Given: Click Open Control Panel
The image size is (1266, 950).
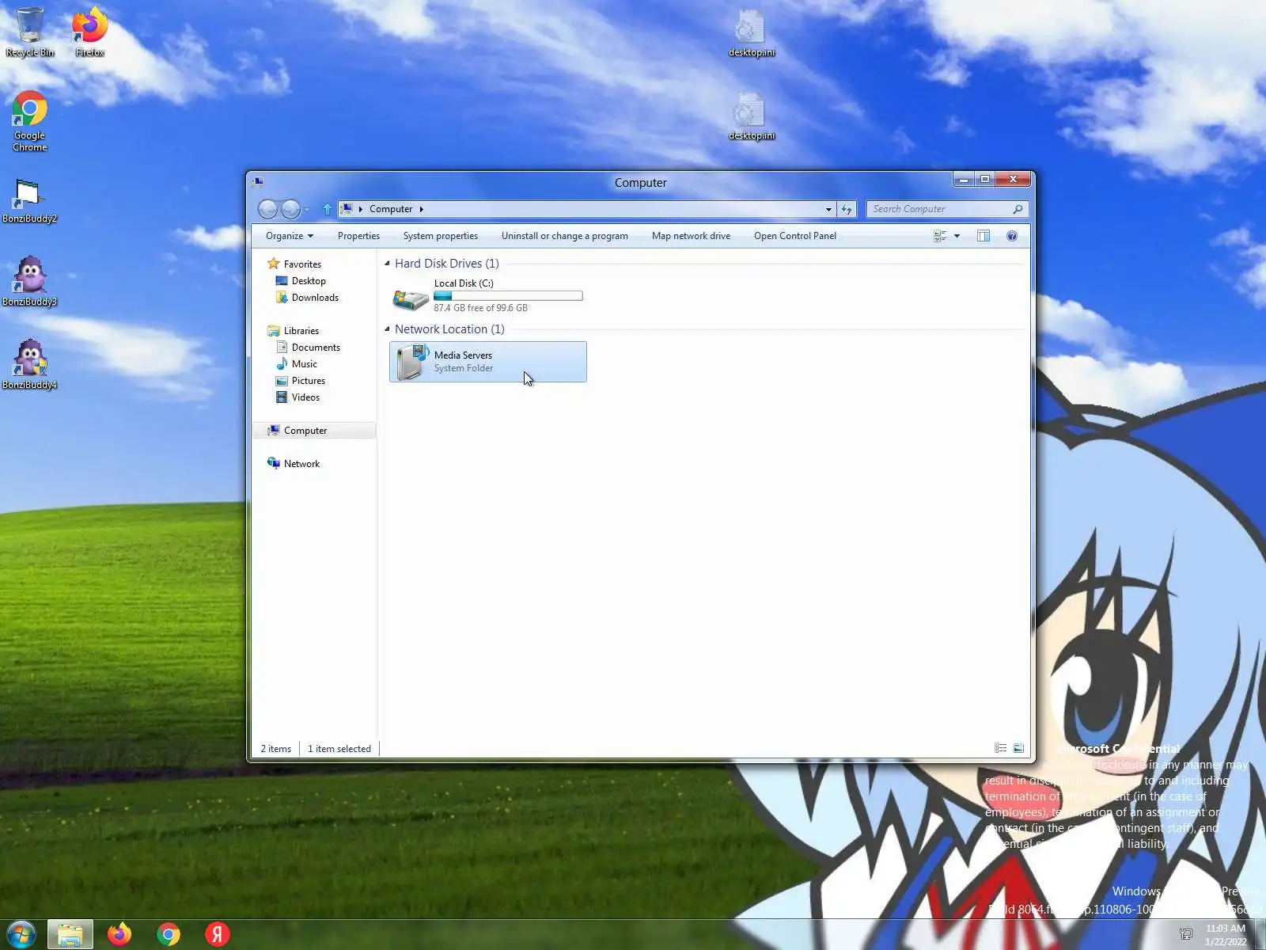Looking at the screenshot, I should pyautogui.click(x=795, y=236).
